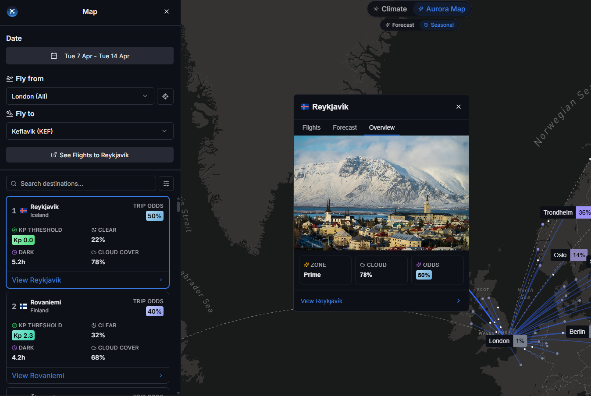Click the Icelandic flag in the Reykjavík popup header

(x=304, y=106)
